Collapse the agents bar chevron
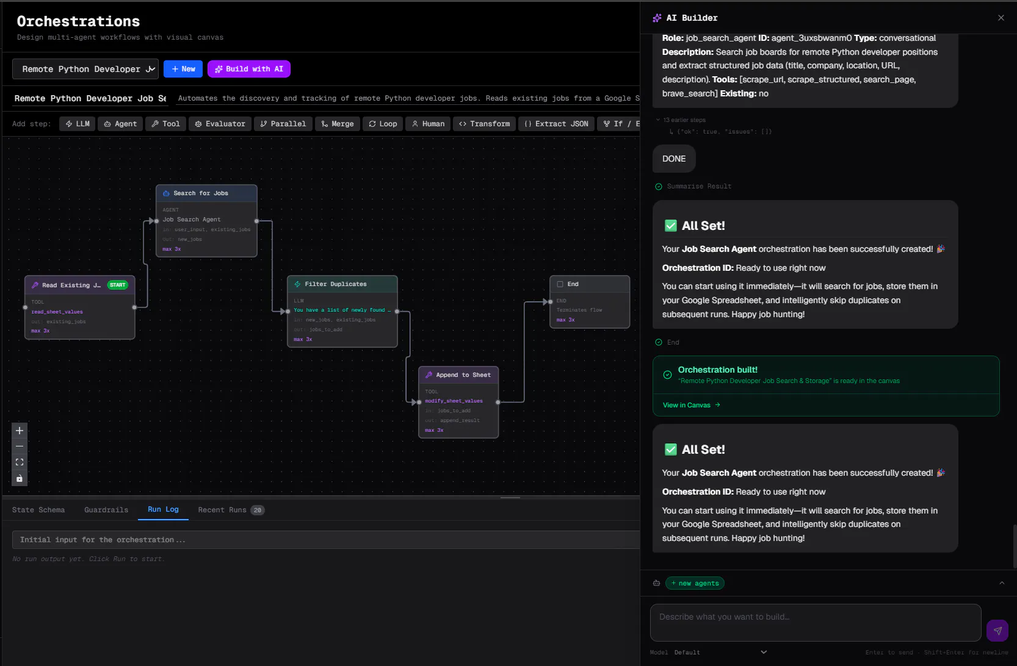 (1002, 583)
